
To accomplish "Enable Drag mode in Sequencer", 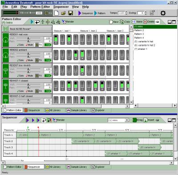I will (x=138, y=120).
